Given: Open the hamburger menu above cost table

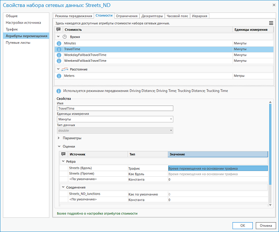Looking at the screenshot, I should pyautogui.click(x=271, y=23).
